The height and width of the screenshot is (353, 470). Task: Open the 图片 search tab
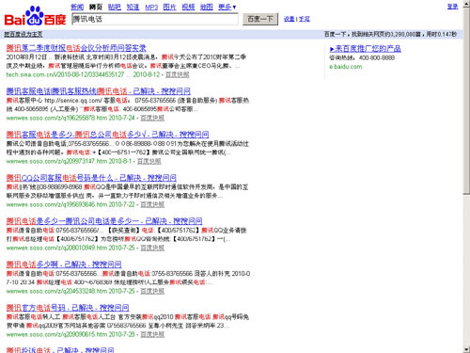(169, 7)
